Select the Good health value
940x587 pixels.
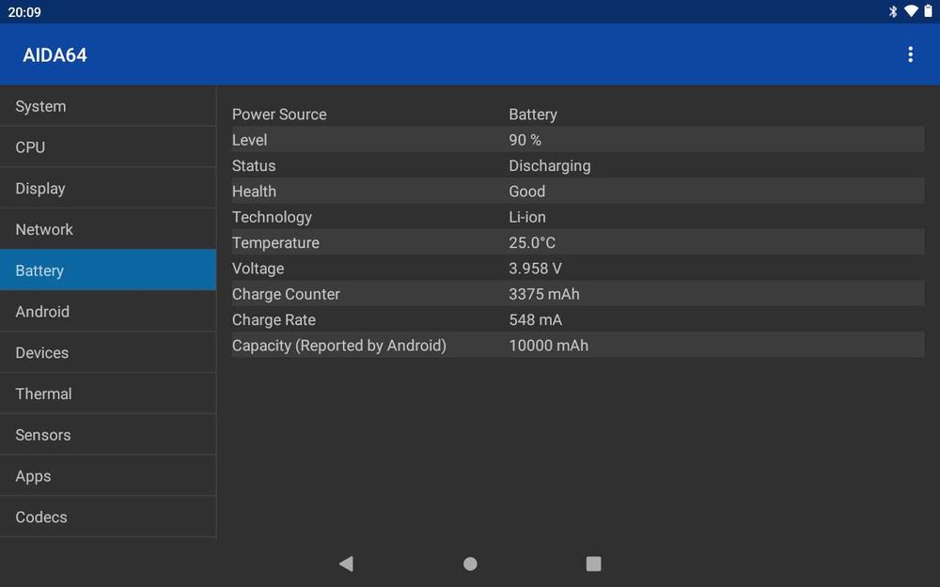[x=527, y=192]
